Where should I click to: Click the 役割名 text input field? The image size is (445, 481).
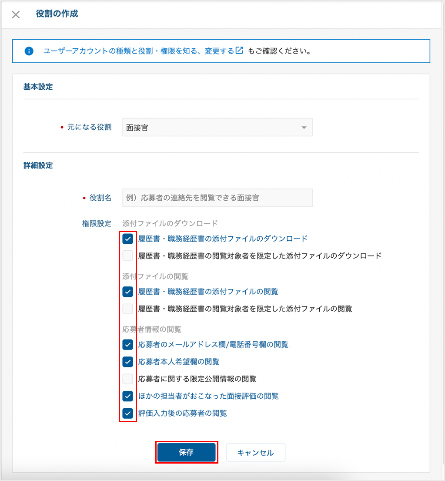click(217, 198)
